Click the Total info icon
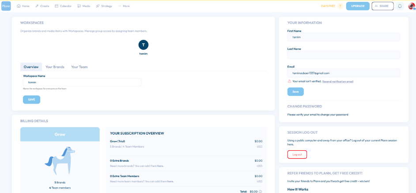Viewport: 416px width, 193px height. (260, 191)
